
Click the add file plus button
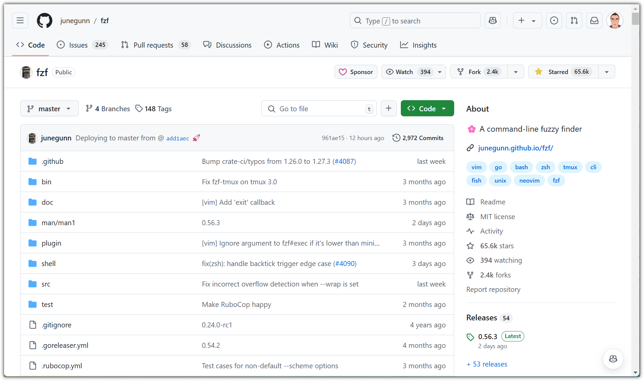pos(388,108)
